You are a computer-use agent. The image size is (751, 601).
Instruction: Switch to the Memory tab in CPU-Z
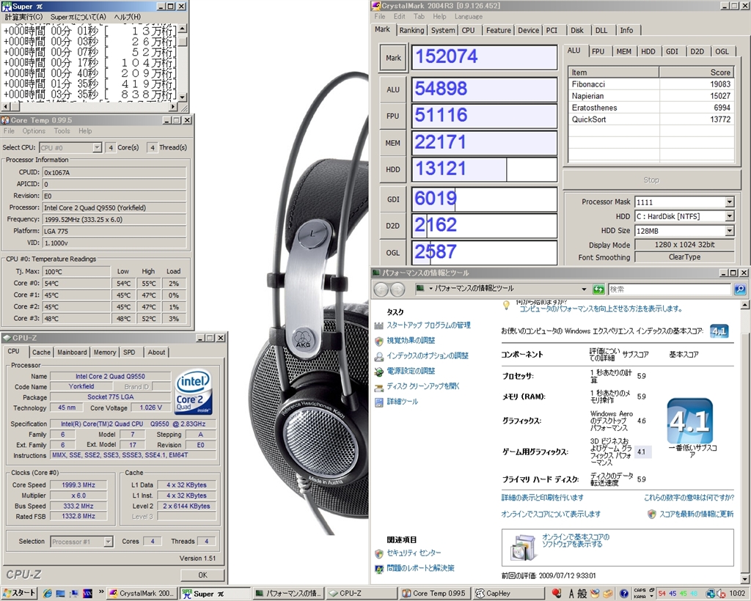[105, 353]
